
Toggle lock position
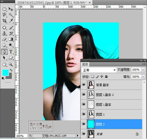click(x=102, y=76)
